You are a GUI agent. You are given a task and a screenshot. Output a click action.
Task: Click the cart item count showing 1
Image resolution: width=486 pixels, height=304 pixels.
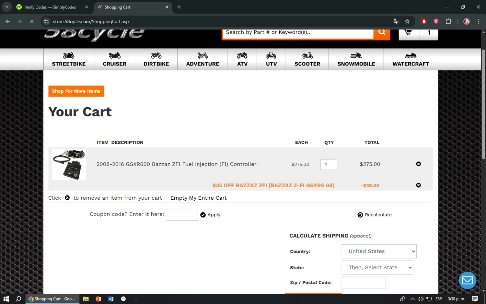[x=429, y=33]
